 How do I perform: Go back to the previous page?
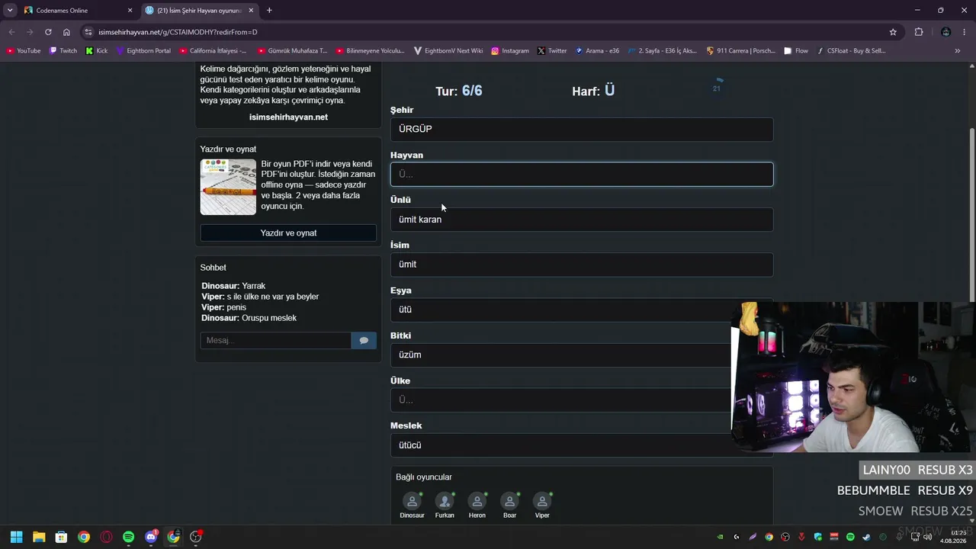[x=11, y=32]
